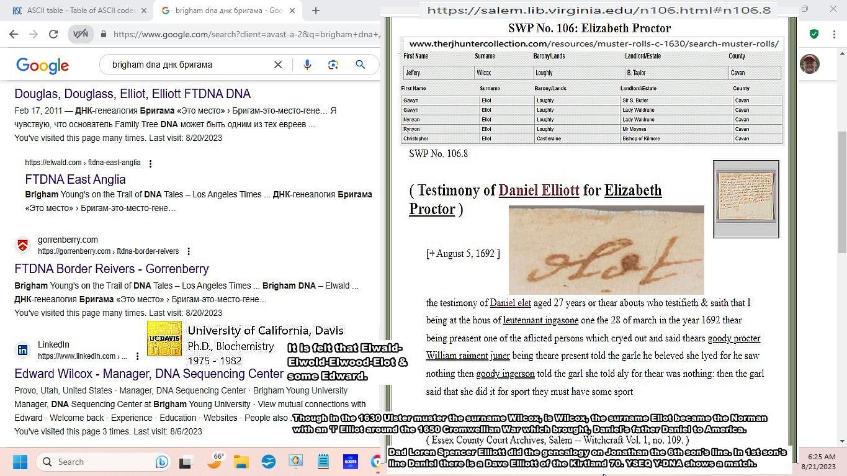Viewport: 847px width, 476px height.
Task: Click the Jeffery Wilcox muster roll row
Action: (592, 73)
